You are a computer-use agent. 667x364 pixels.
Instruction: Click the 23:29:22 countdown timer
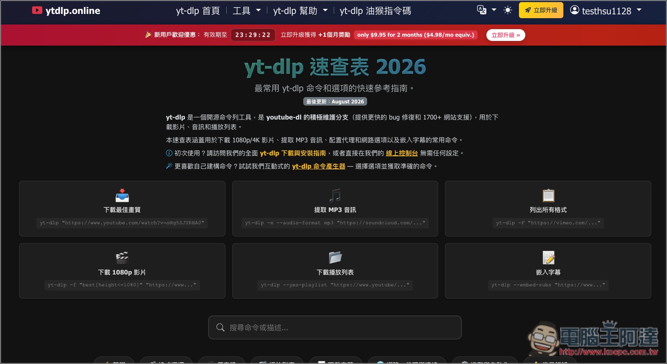[253, 35]
